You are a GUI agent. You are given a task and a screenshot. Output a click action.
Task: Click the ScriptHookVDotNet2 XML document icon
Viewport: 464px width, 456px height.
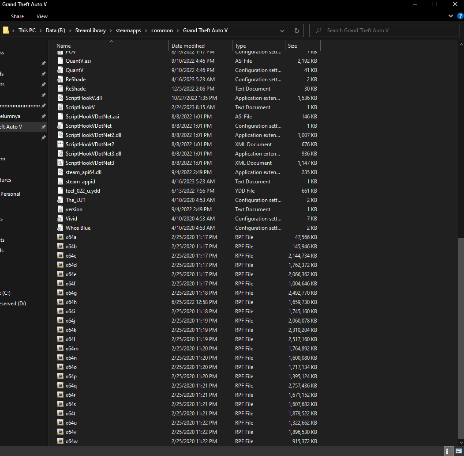(61, 144)
